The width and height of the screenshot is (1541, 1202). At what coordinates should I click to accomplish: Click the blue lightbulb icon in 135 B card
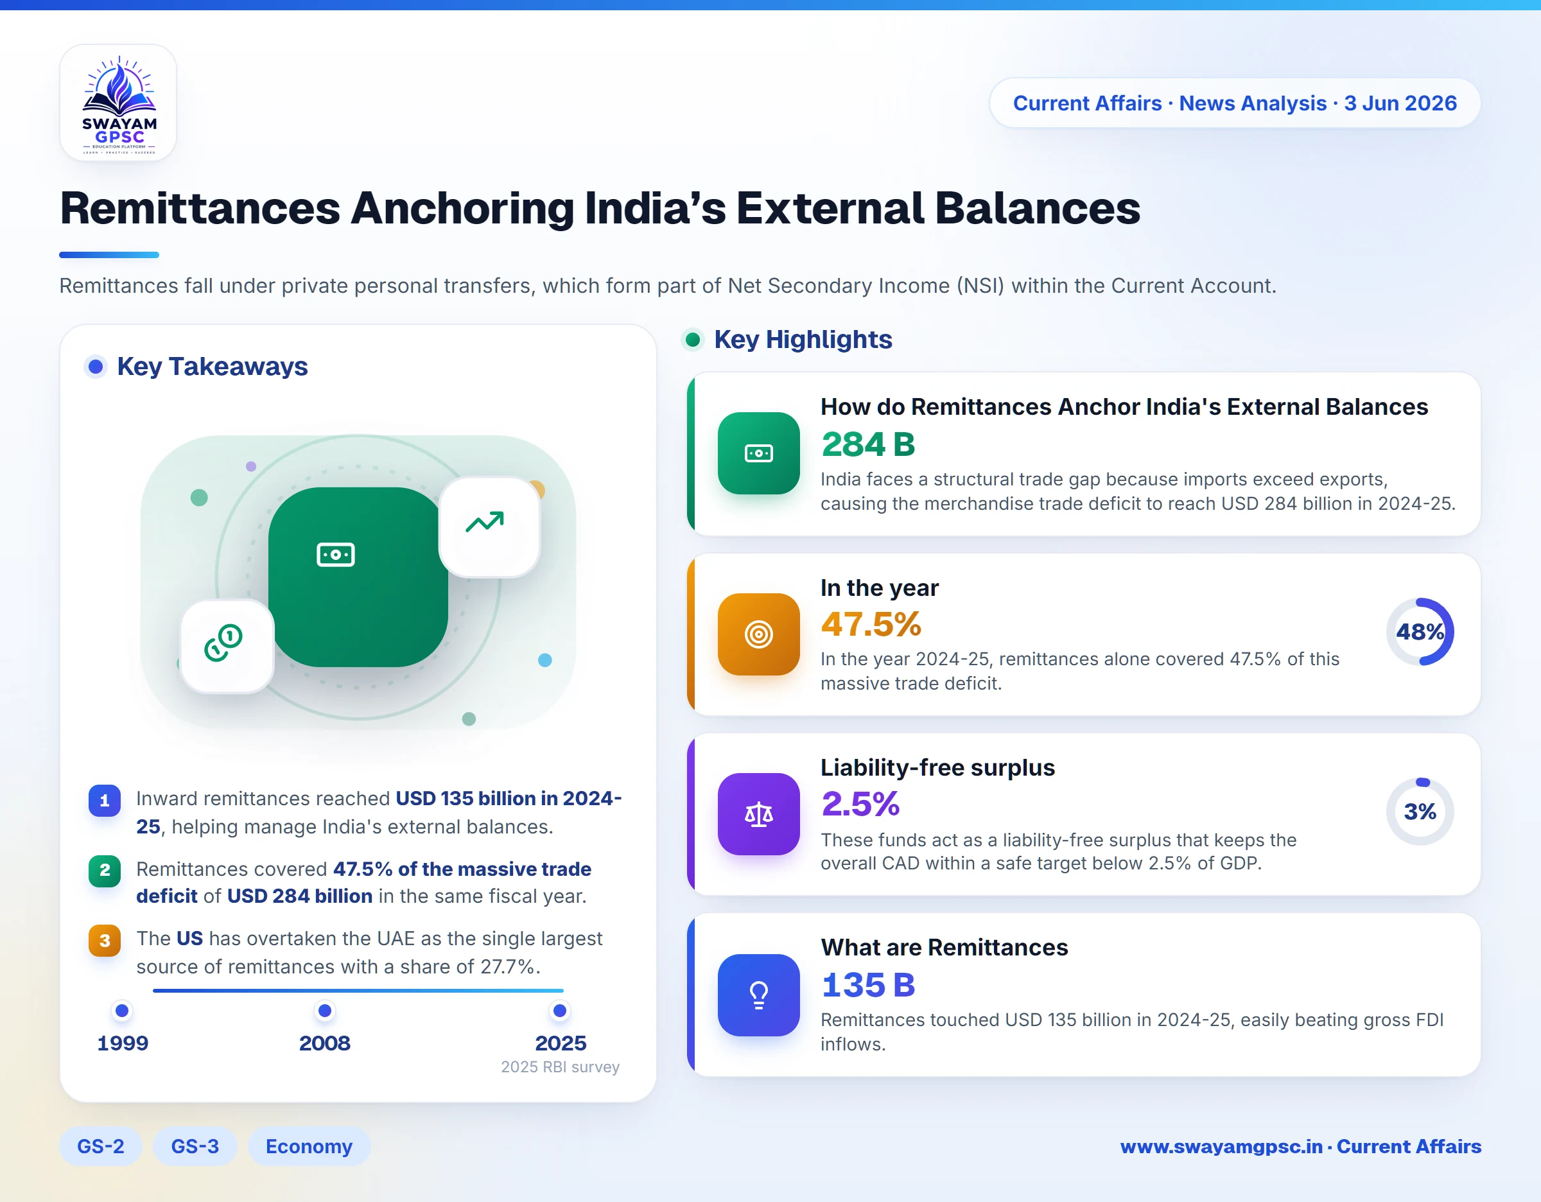[758, 995]
